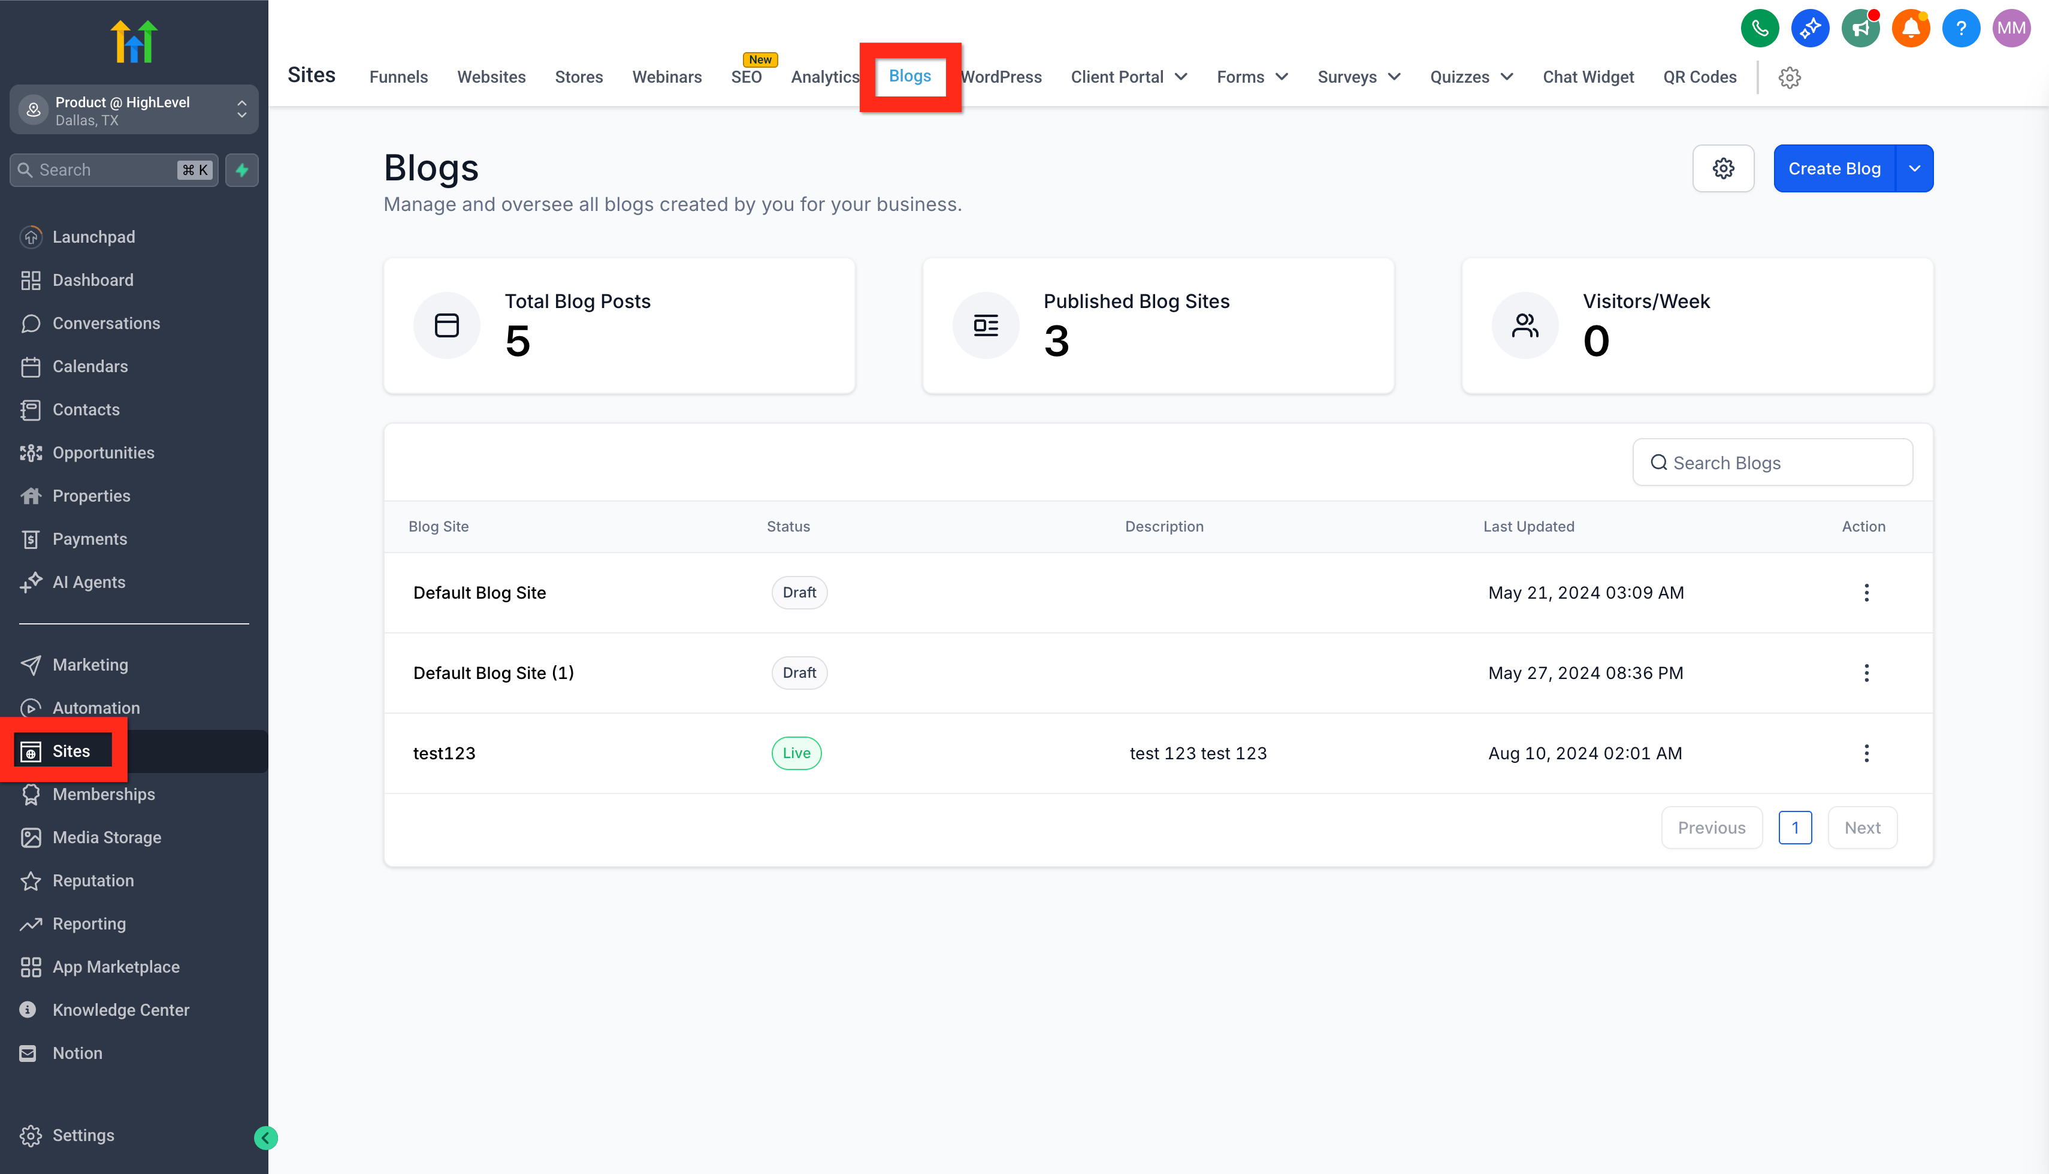This screenshot has width=2049, height=1174.
Task: Switch to the Funnels tab
Action: tap(398, 77)
